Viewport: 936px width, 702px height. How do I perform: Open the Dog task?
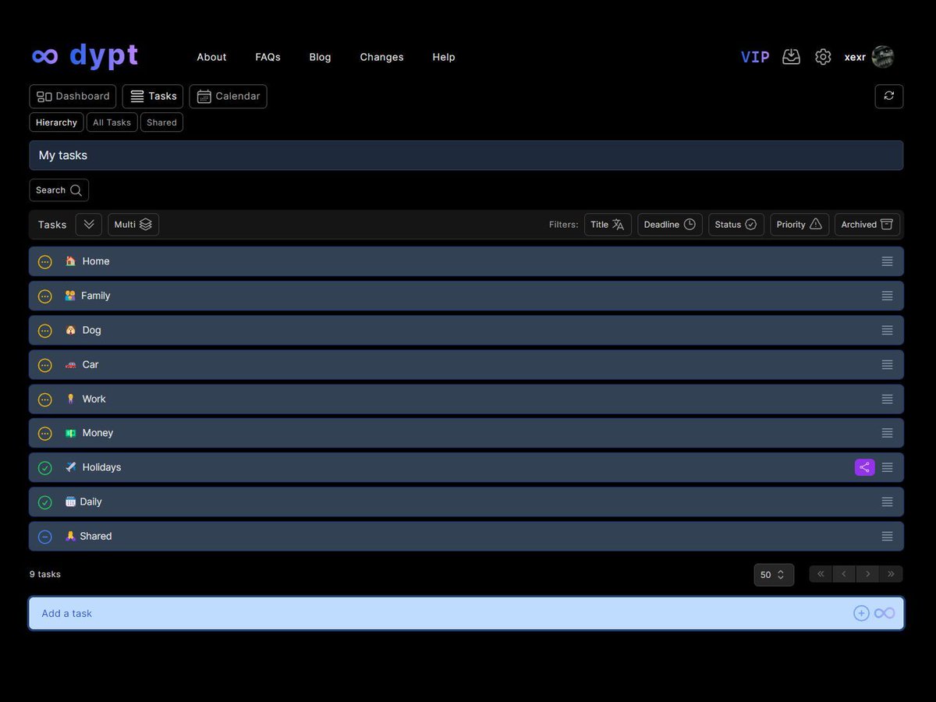(x=466, y=330)
